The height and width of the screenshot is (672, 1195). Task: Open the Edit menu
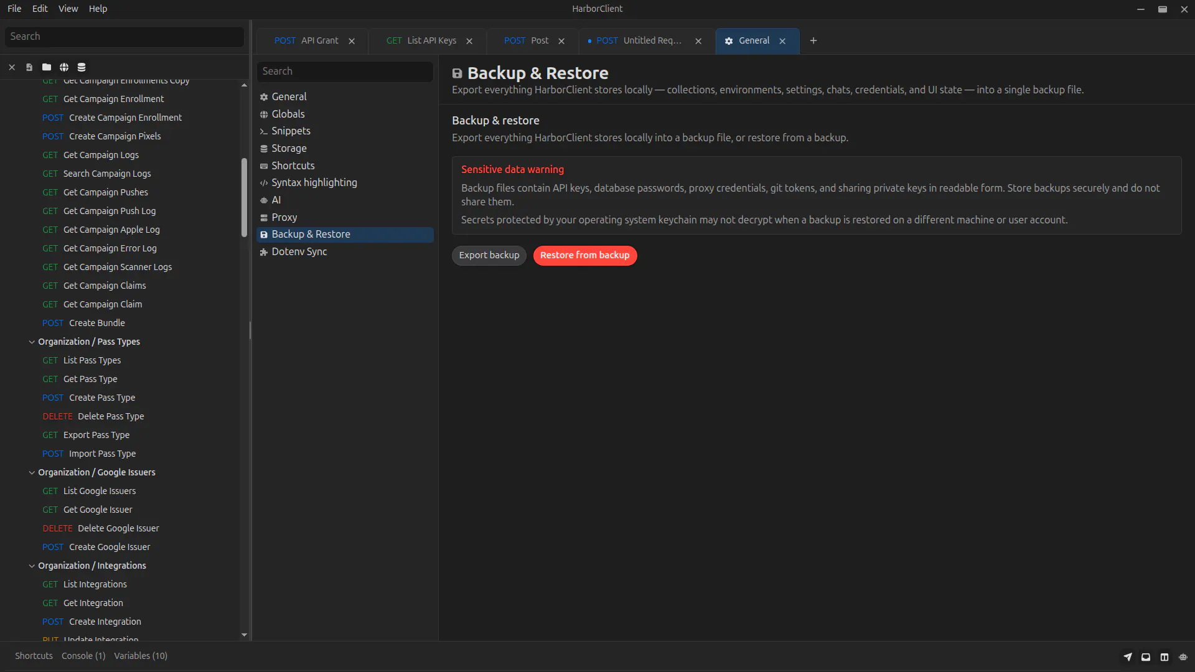click(40, 9)
